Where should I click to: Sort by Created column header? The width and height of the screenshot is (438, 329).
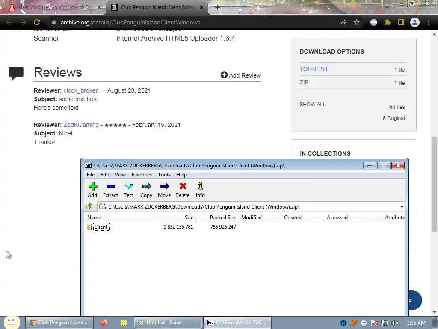302,217
